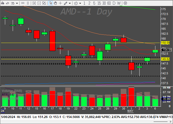Click the line study indicator icon
The height and width of the screenshot is (124, 173).
pos(8,3)
